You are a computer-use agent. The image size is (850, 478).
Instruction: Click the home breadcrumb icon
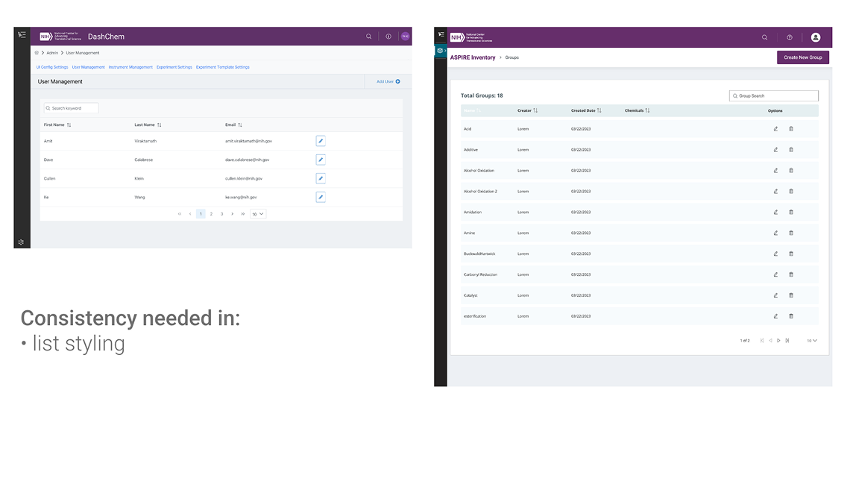pyautogui.click(x=36, y=52)
